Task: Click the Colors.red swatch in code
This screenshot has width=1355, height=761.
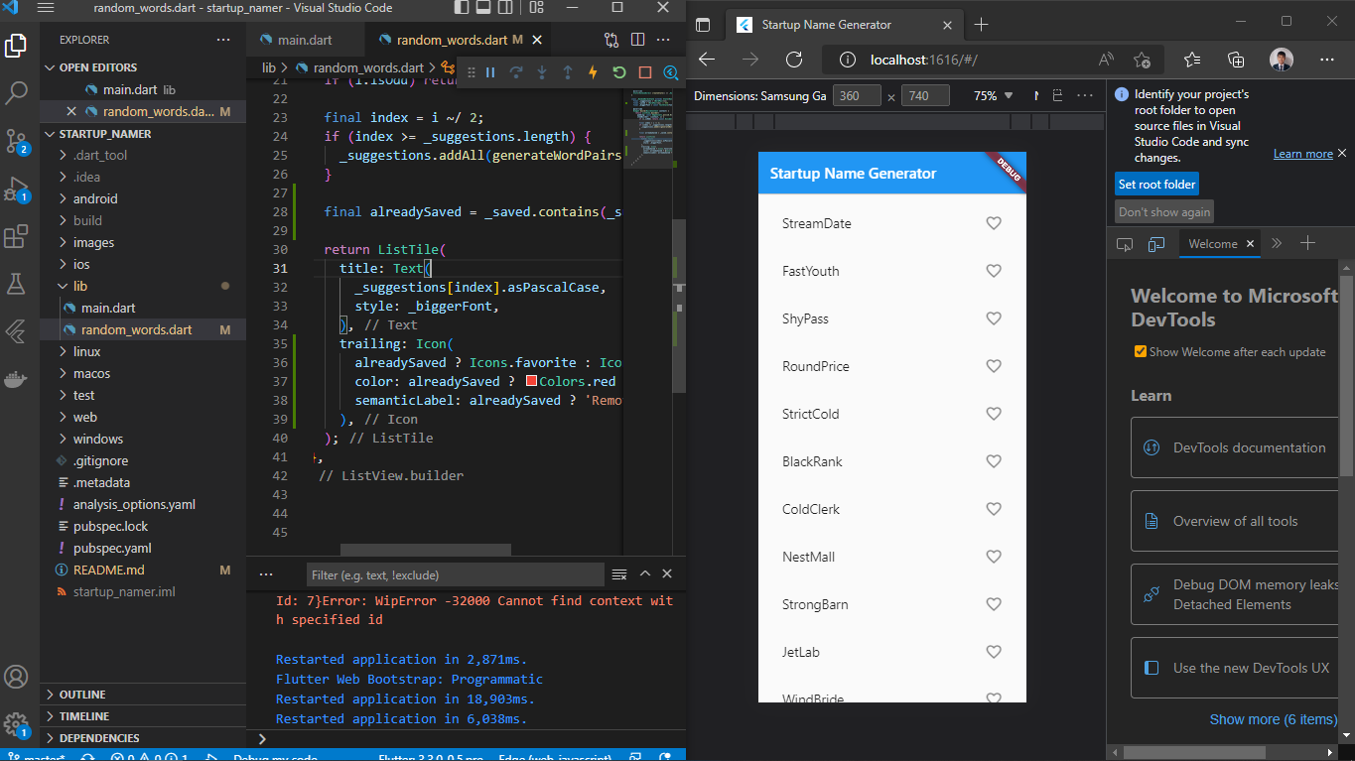Action: coord(532,381)
